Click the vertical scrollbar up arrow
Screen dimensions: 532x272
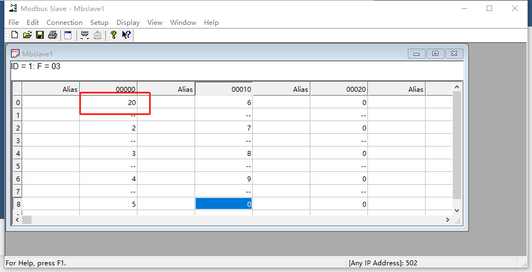(x=457, y=87)
